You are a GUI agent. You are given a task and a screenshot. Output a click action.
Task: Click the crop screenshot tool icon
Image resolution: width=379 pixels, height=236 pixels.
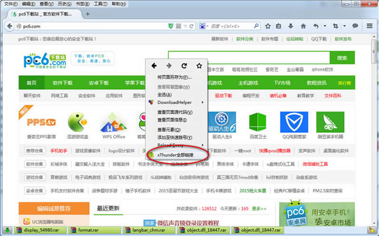point(335,26)
